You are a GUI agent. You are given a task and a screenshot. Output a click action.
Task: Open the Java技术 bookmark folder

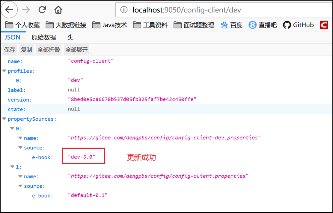pos(110,25)
